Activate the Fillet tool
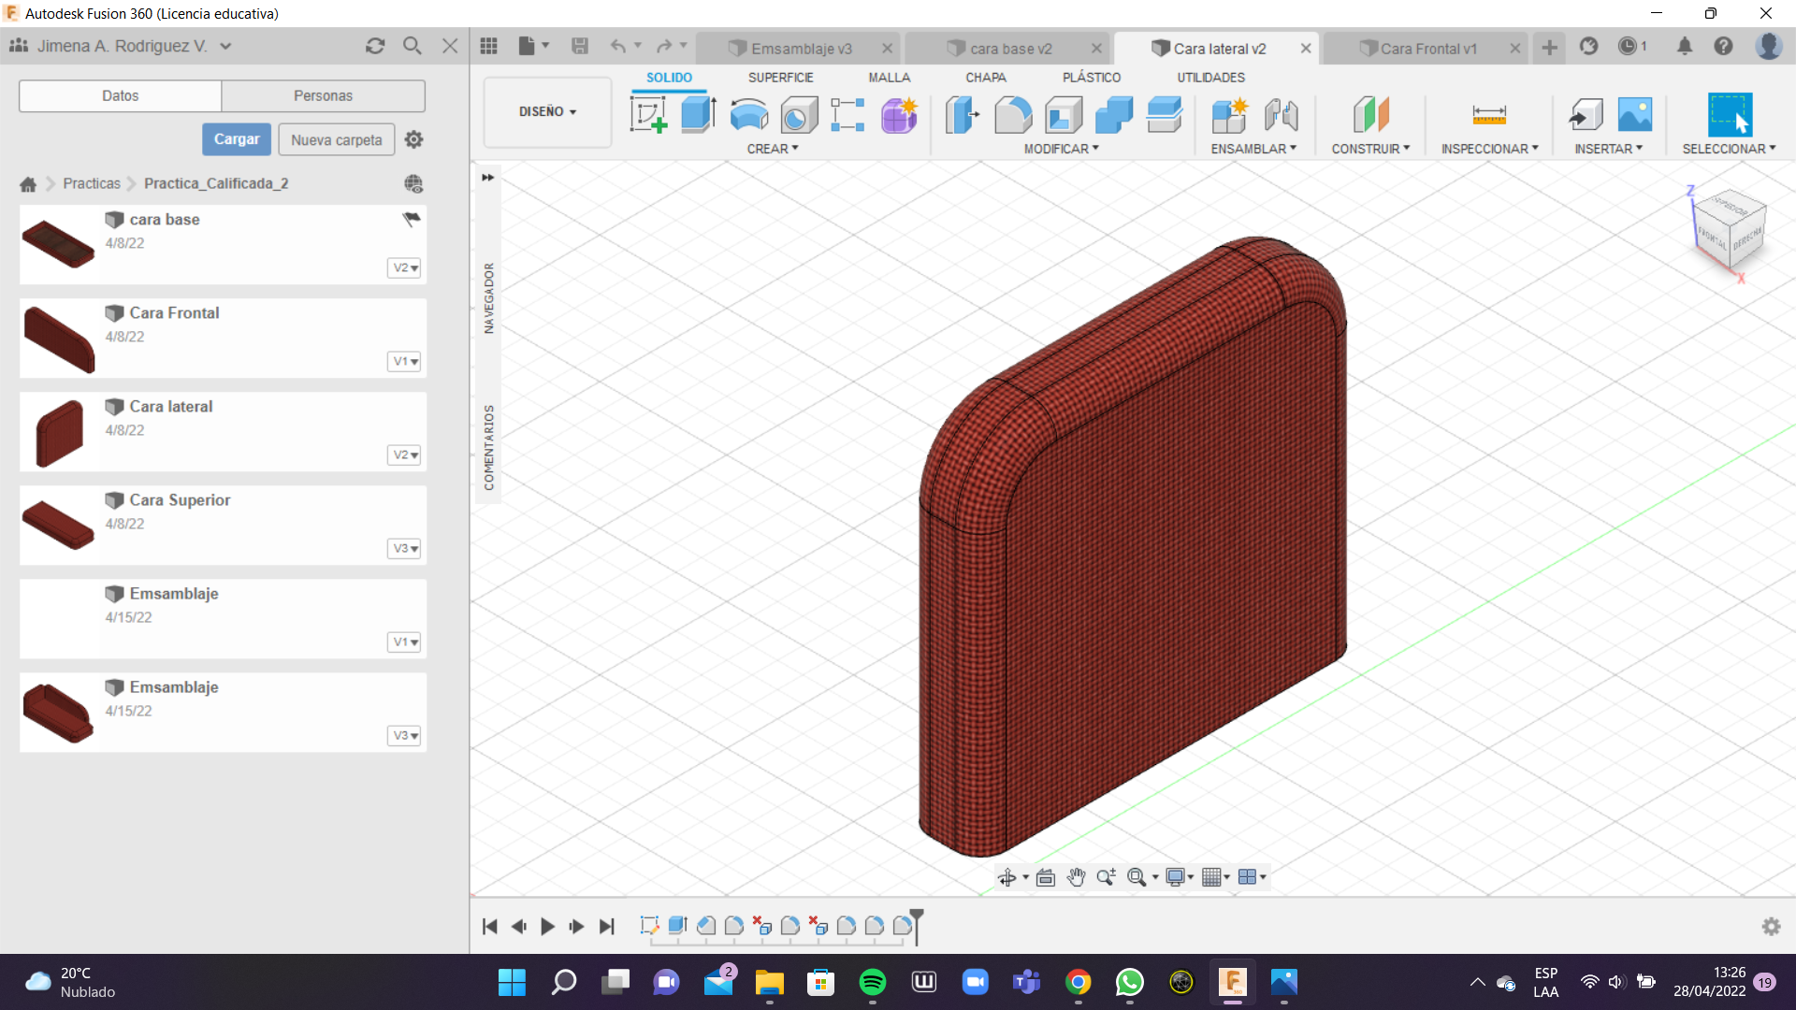Screen dimensions: 1796x1010 point(1013,115)
